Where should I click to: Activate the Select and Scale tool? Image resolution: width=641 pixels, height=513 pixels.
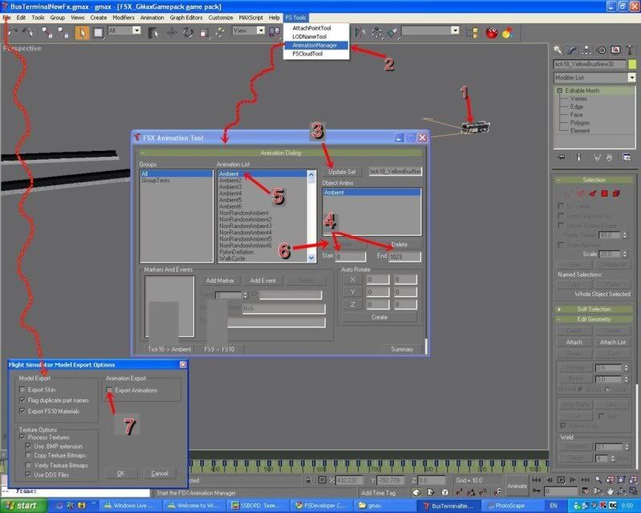[204, 32]
